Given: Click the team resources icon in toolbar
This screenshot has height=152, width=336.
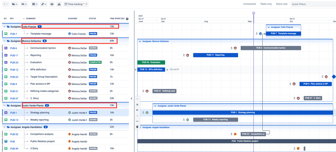Looking at the screenshot, I should tap(52, 4).
